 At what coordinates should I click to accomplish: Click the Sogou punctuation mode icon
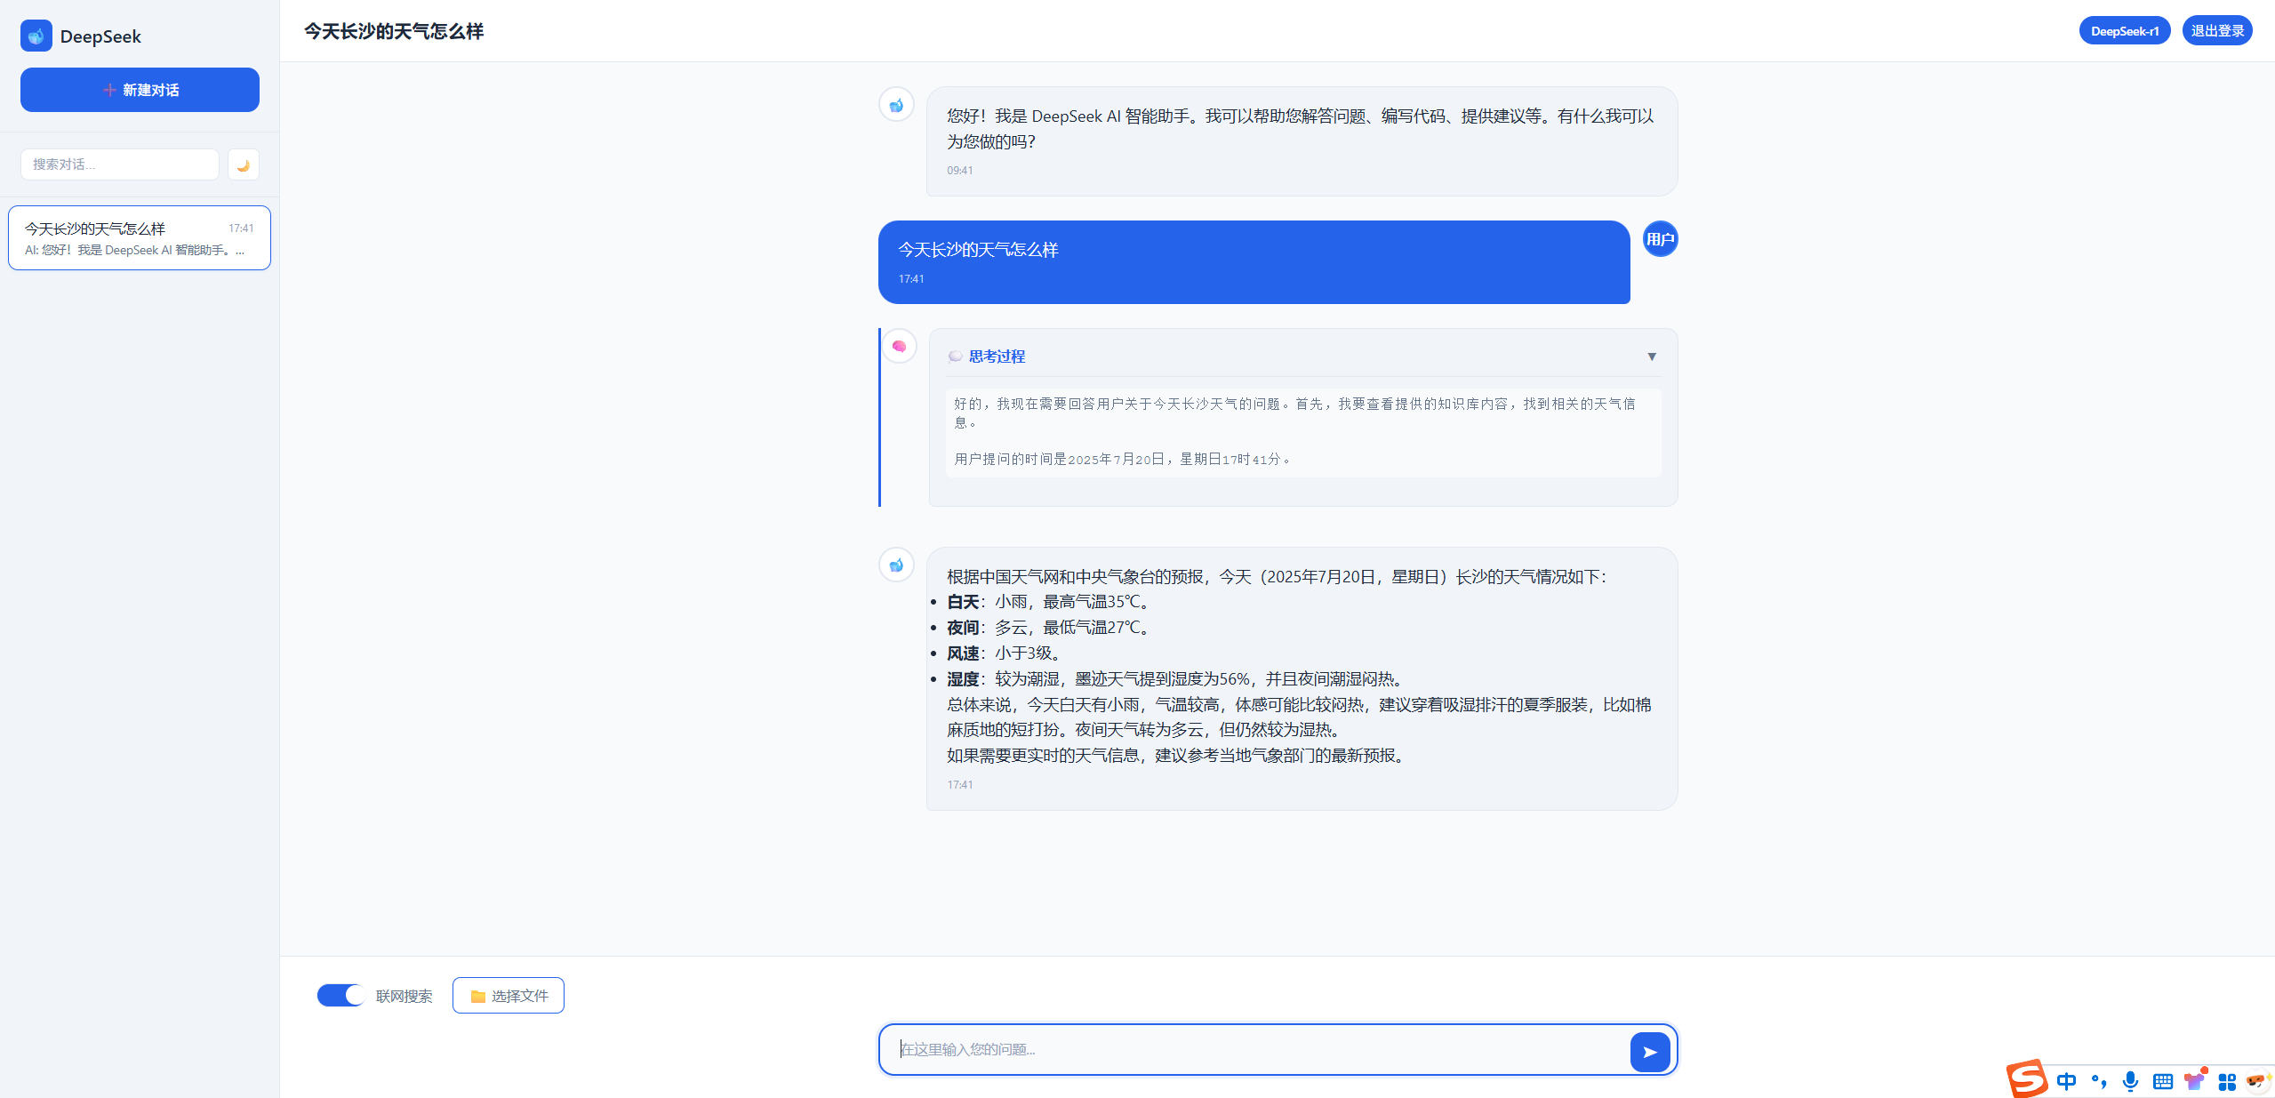[2098, 1081]
